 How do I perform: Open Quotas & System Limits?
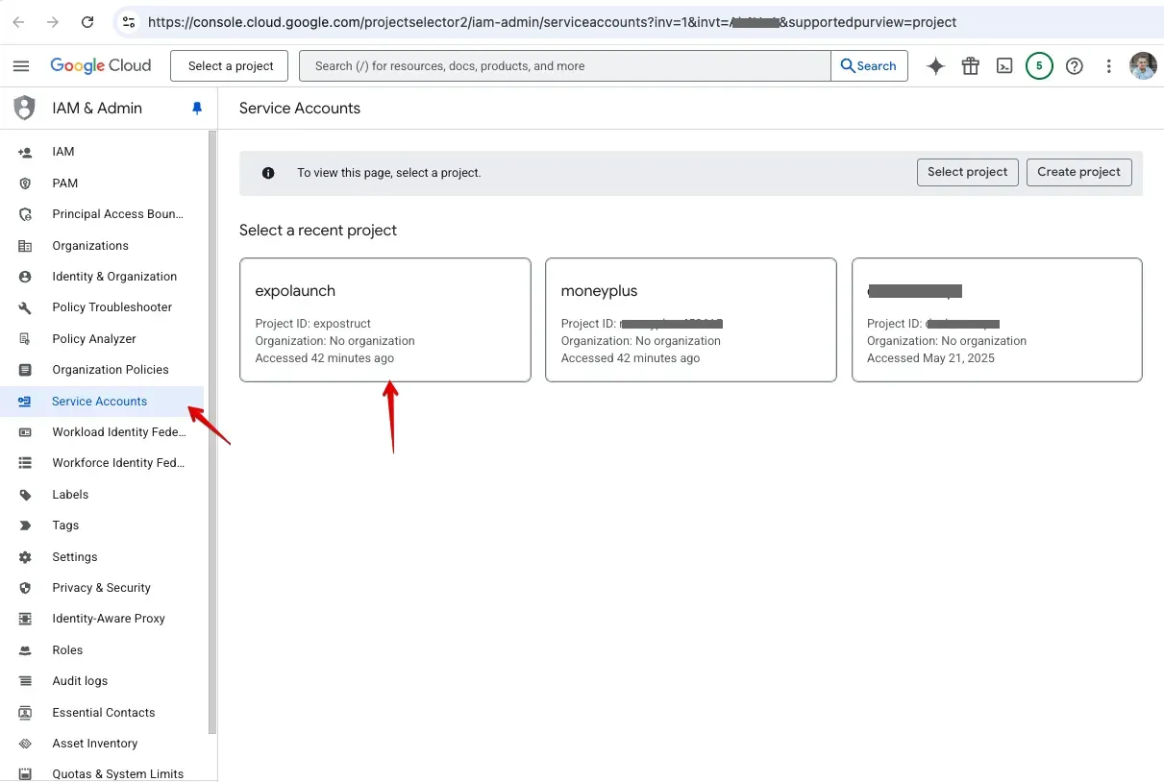coord(102,774)
